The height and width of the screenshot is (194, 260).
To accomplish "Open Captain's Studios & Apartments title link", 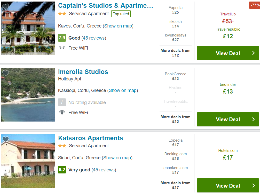I will 105,5.
